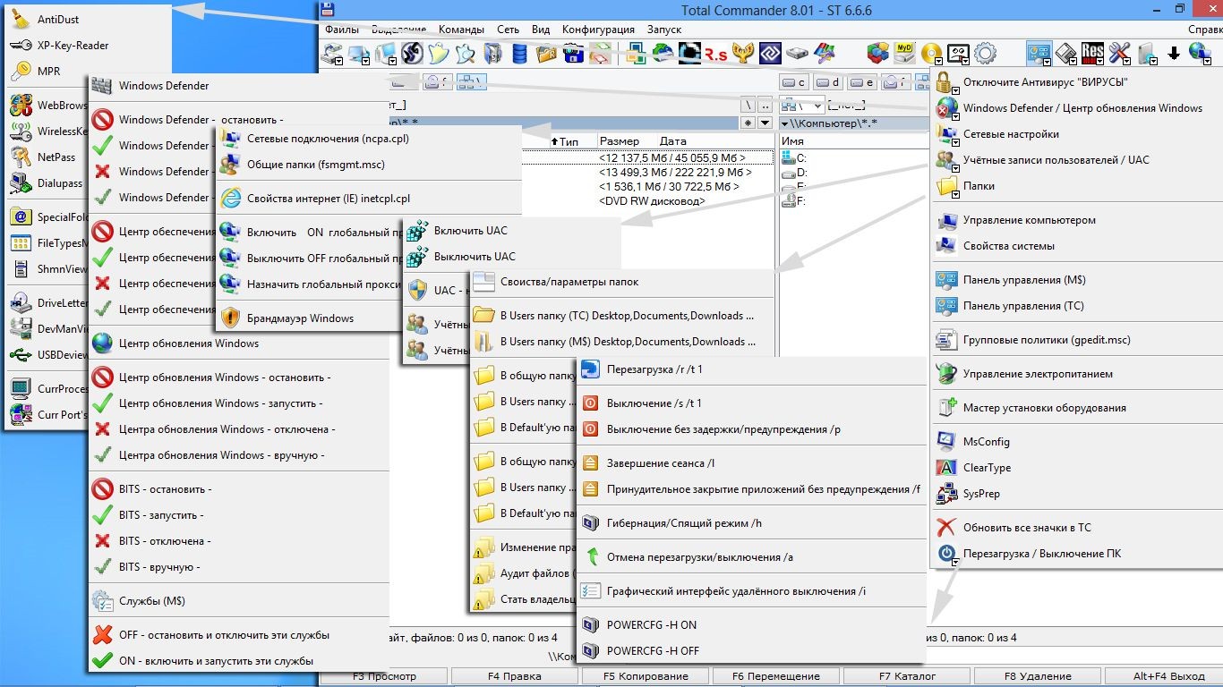Click F8 Удаление button

(1038, 676)
